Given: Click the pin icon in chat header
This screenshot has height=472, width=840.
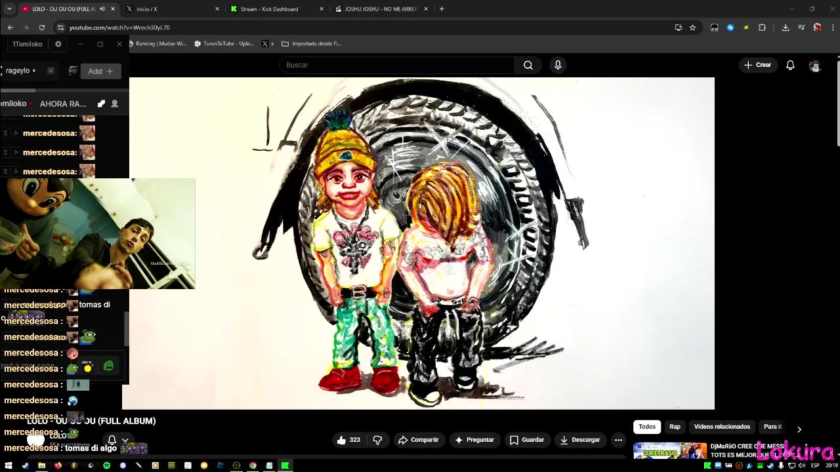Looking at the screenshot, I should tap(101, 104).
